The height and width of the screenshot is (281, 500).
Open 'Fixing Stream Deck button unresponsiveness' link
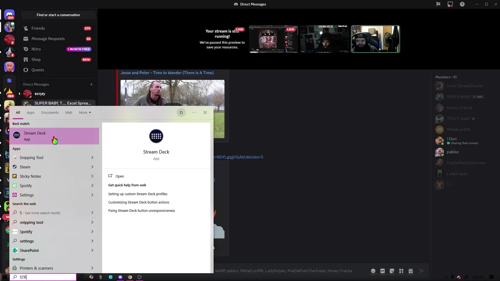coord(141,211)
